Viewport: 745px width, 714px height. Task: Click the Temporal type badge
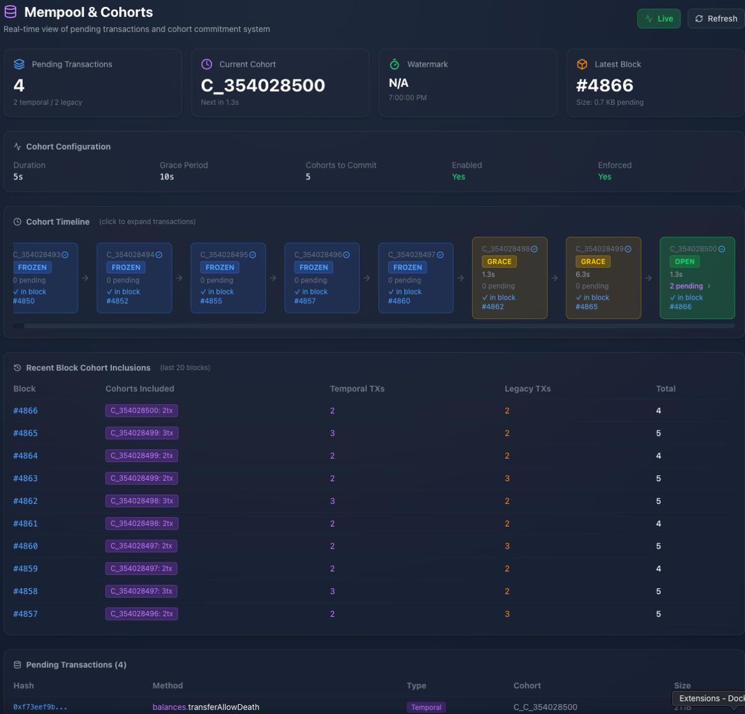point(426,707)
